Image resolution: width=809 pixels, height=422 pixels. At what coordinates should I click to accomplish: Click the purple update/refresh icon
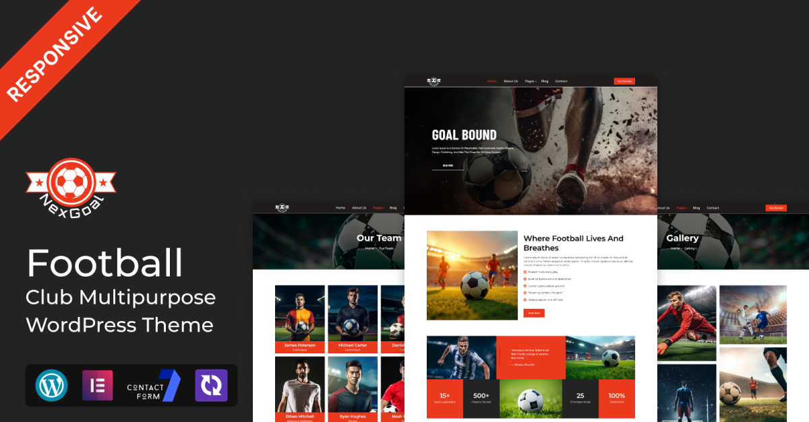point(211,386)
